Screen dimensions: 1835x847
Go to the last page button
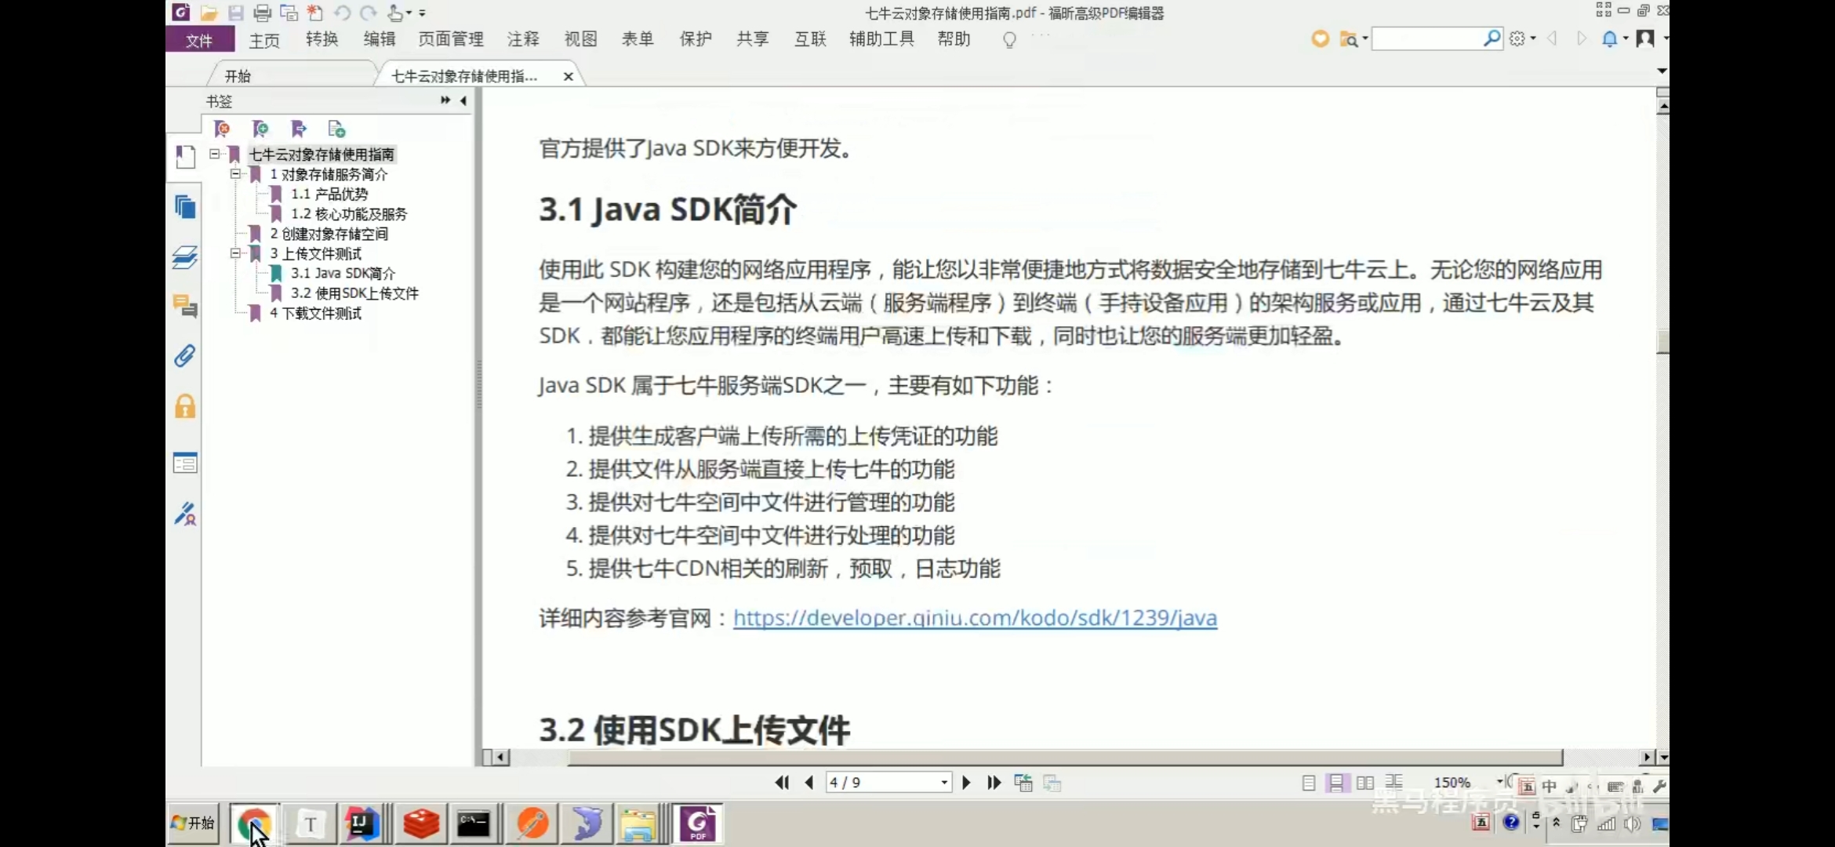click(994, 783)
